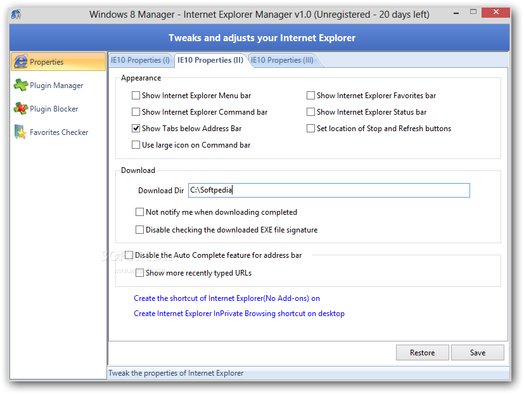524x394 pixels.
Task: Click Create InPrivate Browsing shortcut on desktop link
Action: point(239,314)
